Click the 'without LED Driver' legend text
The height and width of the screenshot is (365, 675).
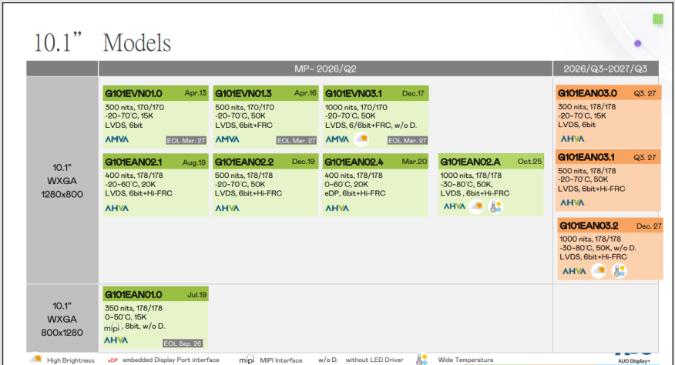coord(374,360)
